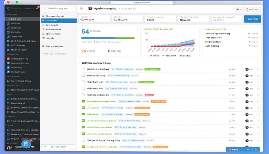
Task: Open the Từ ngày date picker
Action: click(x=94, y=19)
